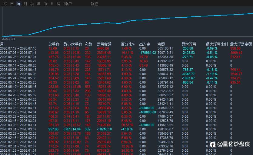
Task: Select the losing week 2026.03.01 ~ 2026.03.07
Action: 127,129
